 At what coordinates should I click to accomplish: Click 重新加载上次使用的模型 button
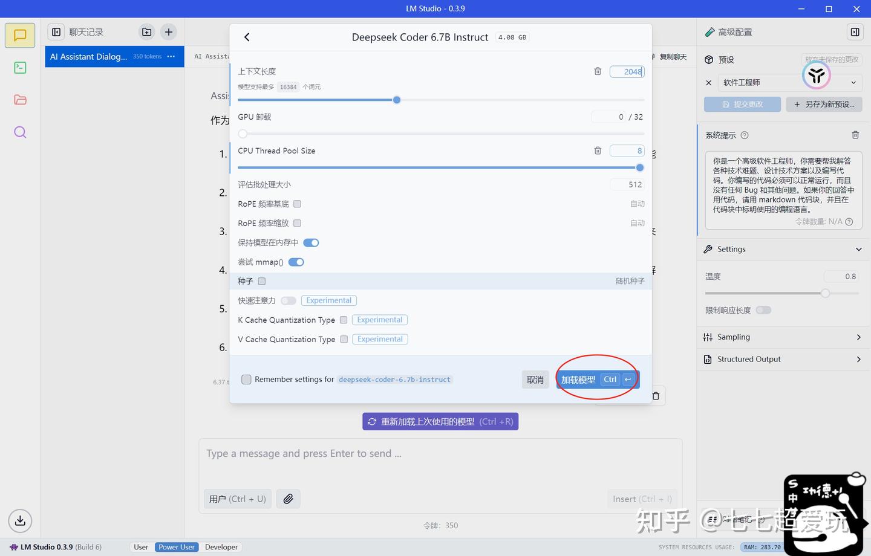(x=440, y=421)
